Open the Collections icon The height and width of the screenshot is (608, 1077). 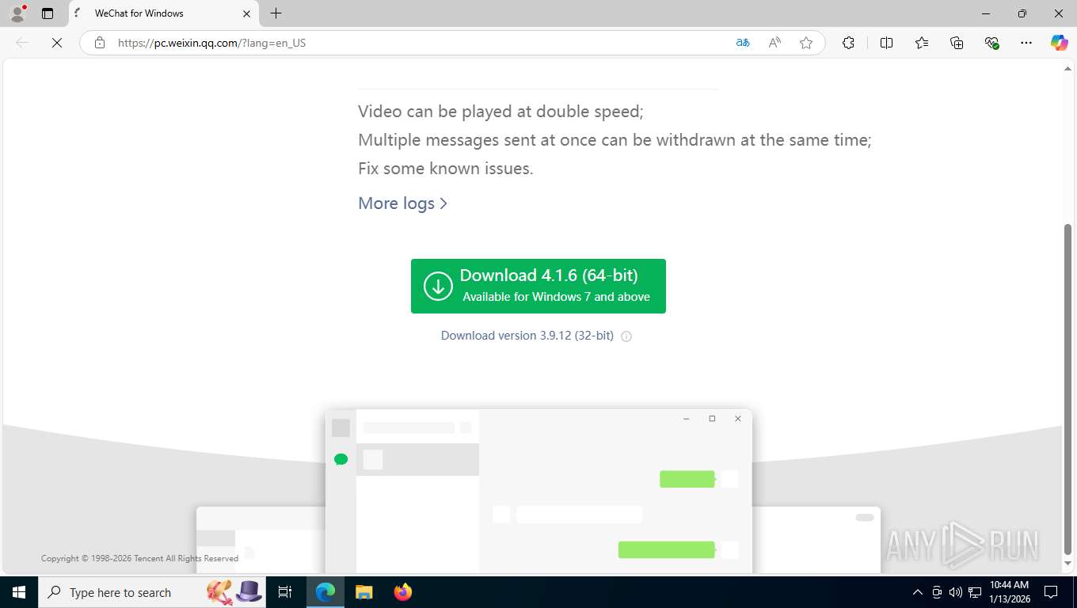(x=957, y=43)
